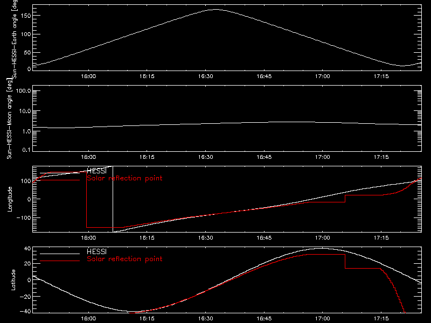Click 16:30 time label under Earth angle plot
This screenshot has height=323, width=431.
pyautogui.click(x=206, y=76)
